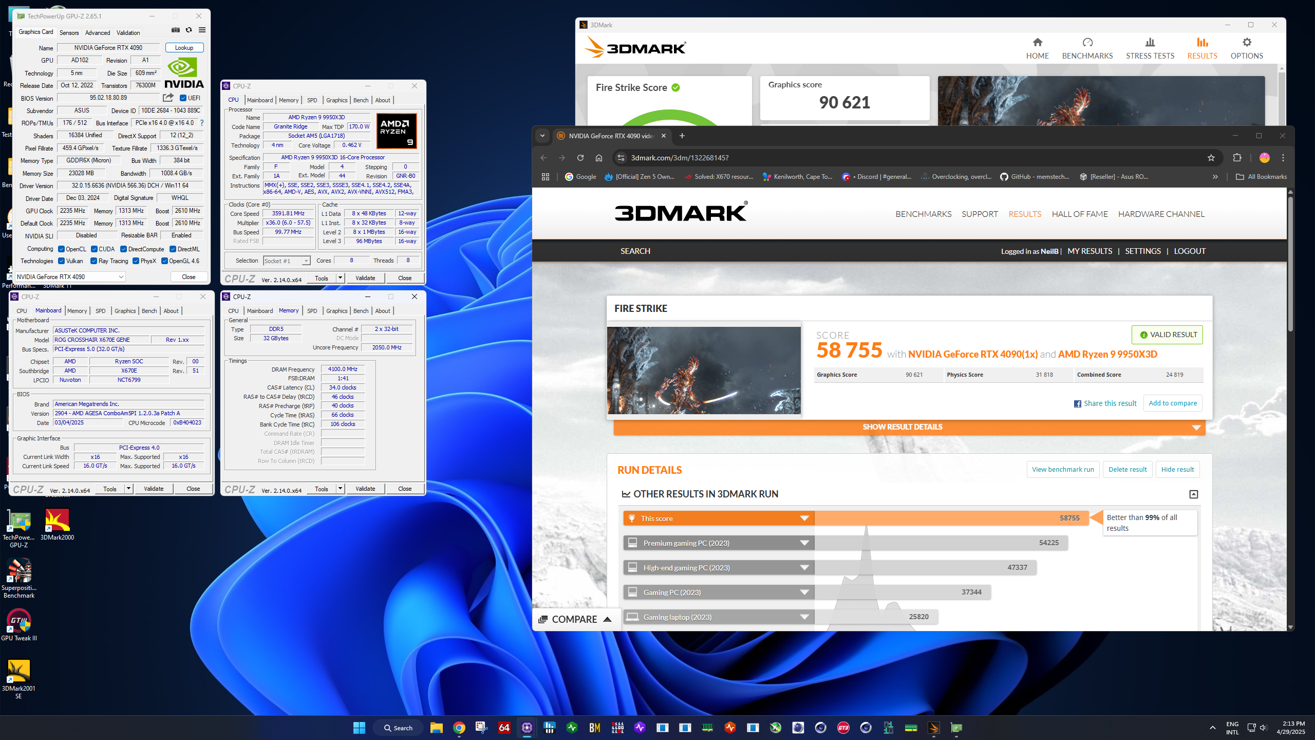Screen dimensions: 1315x740
Task: Toggle the OpenGL 4.6 checkbox
Action: pos(164,261)
